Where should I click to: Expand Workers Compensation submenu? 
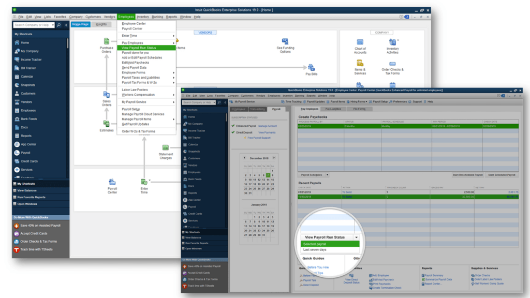174,95
